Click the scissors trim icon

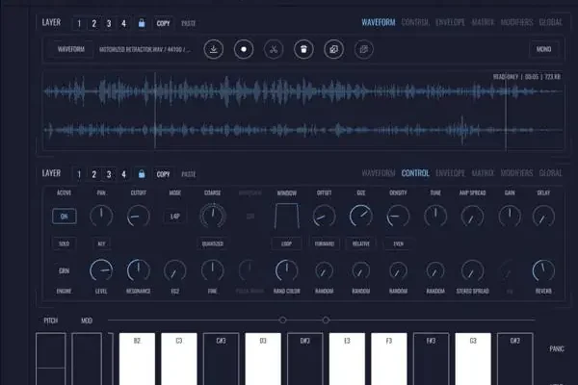(273, 48)
